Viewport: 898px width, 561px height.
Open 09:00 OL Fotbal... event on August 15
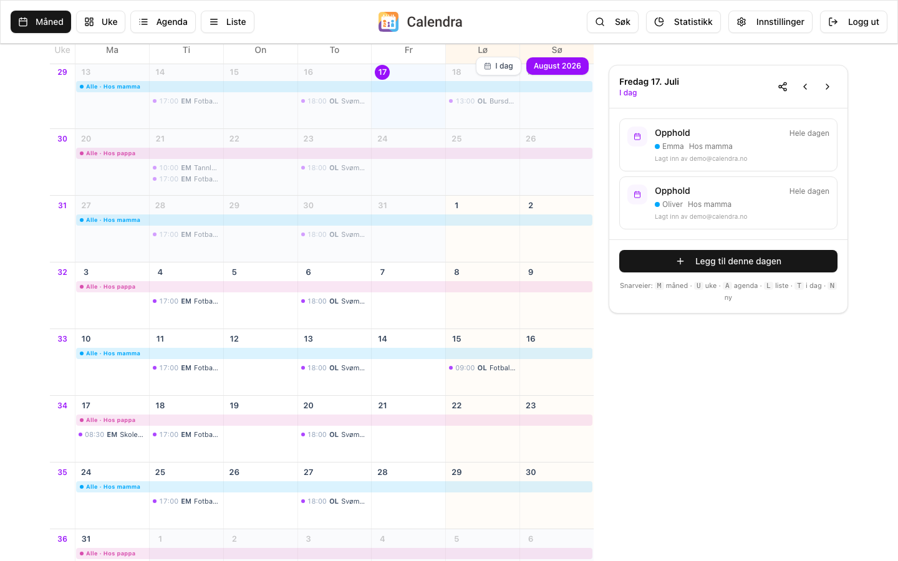[482, 368]
